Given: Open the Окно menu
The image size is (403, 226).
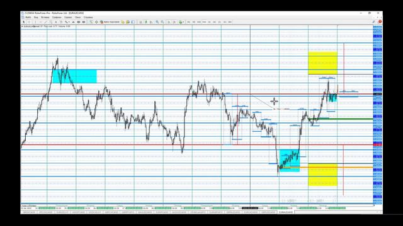Looking at the screenshot, I should click(x=77, y=18).
